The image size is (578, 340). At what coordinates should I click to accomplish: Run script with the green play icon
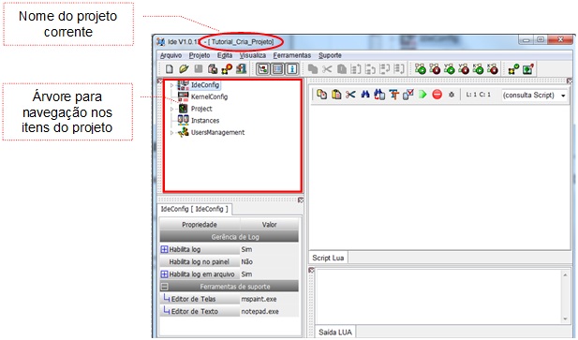point(422,95)
